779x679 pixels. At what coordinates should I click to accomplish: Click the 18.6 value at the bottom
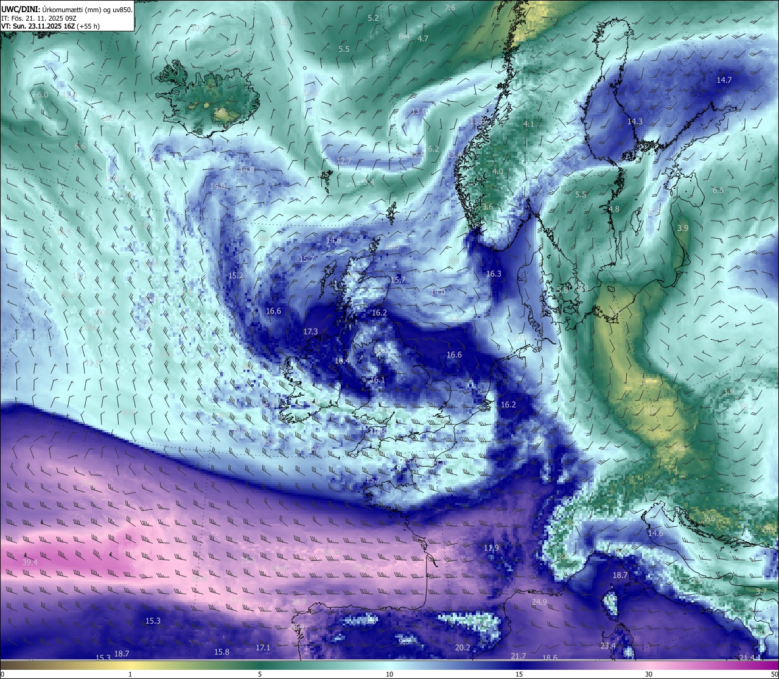pyautogui.click(x=550, y=658)
